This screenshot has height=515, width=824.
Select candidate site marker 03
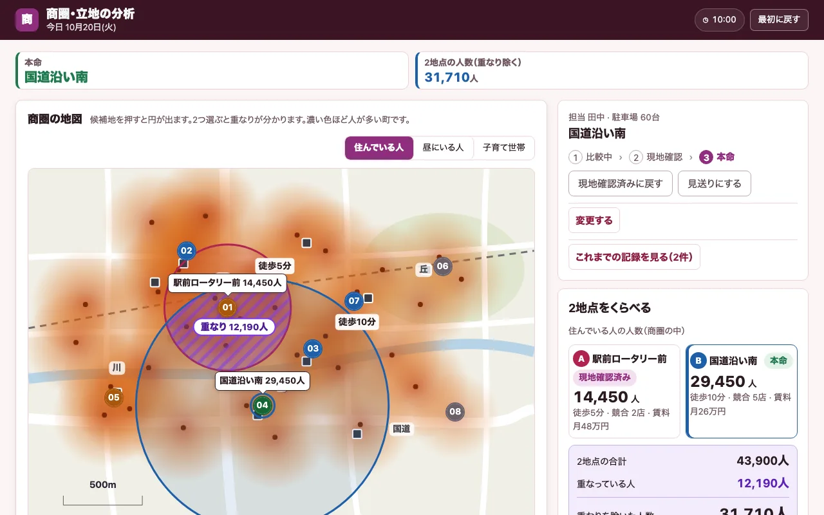(313, 349)
